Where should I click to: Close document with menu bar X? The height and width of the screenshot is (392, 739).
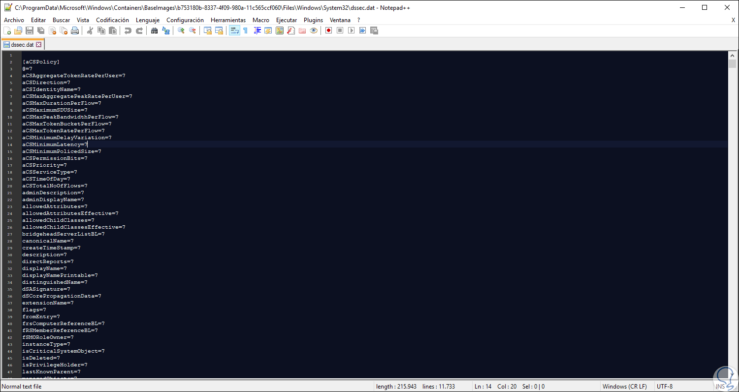[x=733, y=20]
